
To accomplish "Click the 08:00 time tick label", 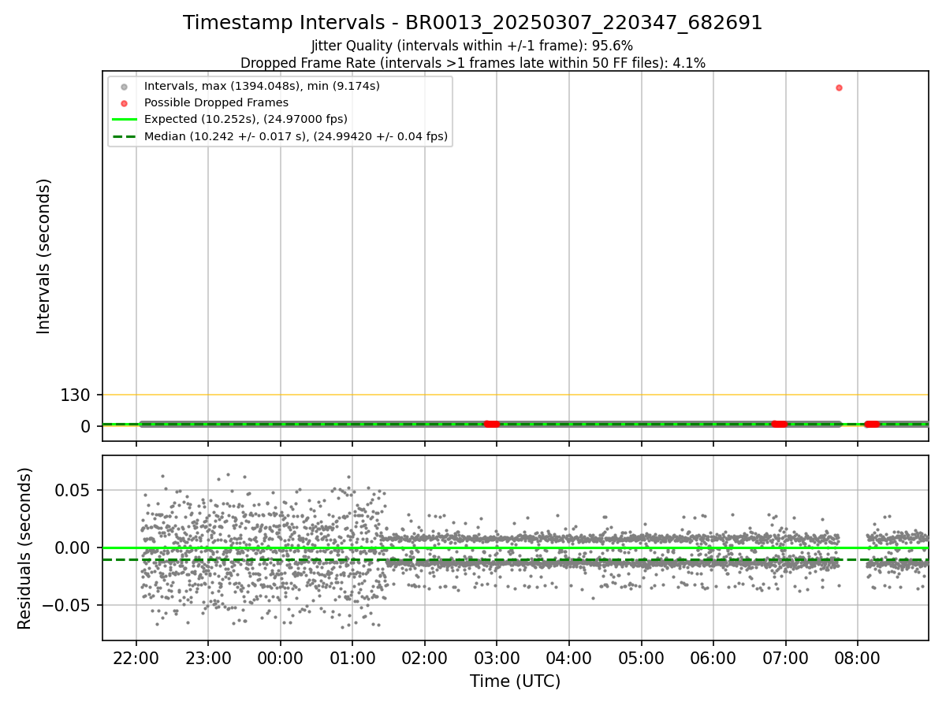I will (x=858, y=658).
